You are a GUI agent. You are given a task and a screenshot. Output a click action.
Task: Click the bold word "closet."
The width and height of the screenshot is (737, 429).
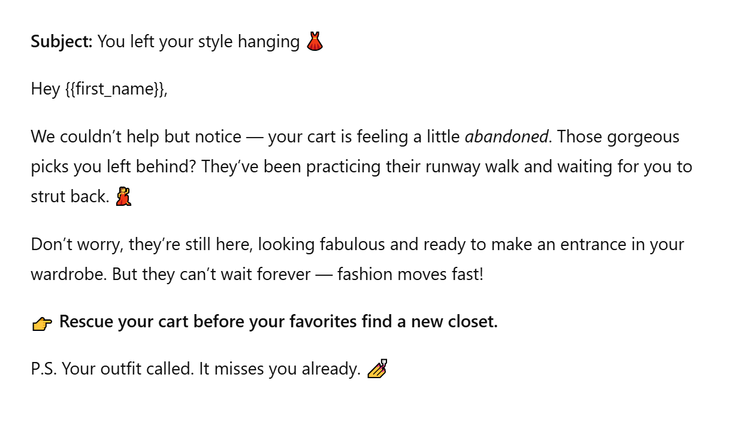(473, 322)
